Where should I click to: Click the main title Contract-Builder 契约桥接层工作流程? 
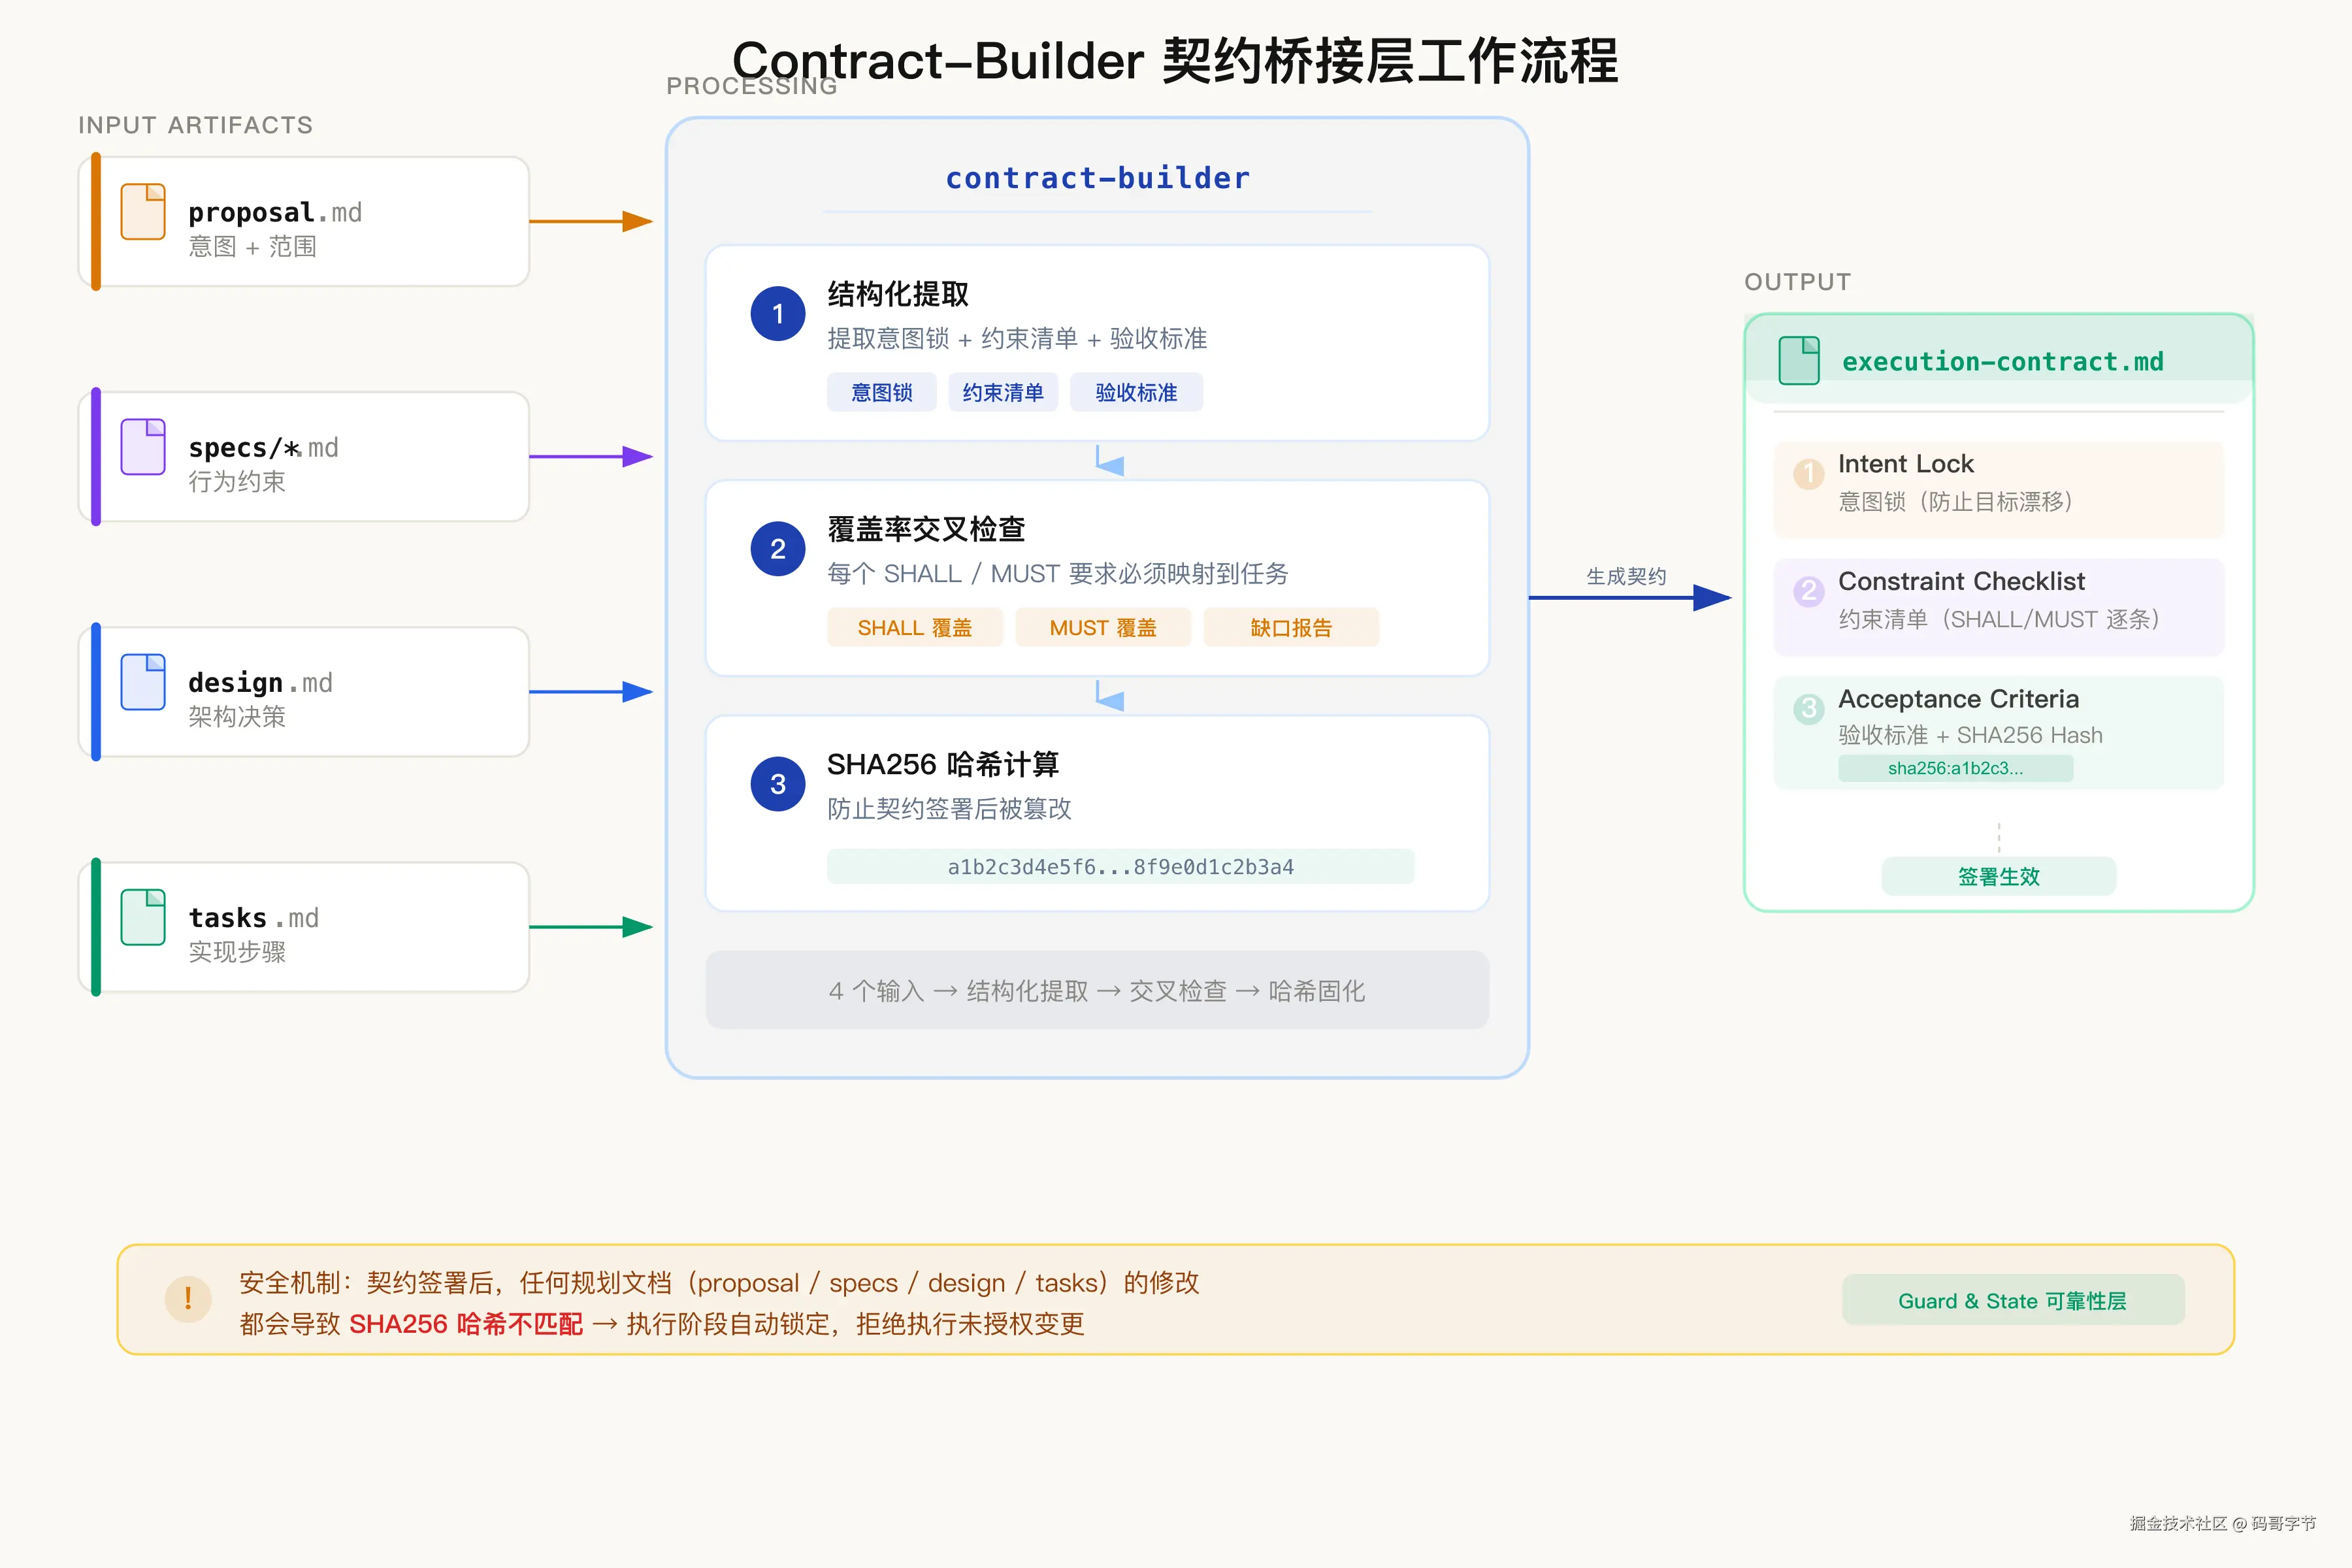click(1175, 61)
